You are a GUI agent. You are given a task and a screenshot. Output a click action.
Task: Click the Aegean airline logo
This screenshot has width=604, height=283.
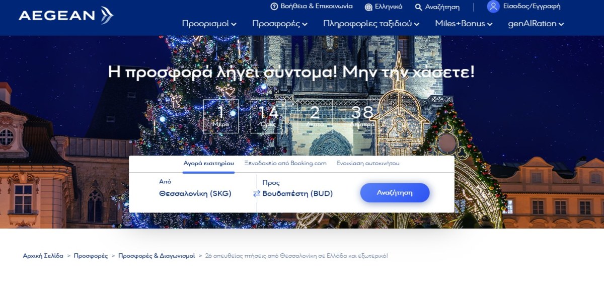(x=66, y=15)
